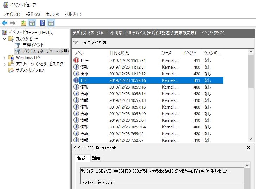Image resolution: width=256 pixels, height=189 pixels.
Task: Click the error icon of the 11:12:51 エラー row
Action: click(x=76, y=60)
